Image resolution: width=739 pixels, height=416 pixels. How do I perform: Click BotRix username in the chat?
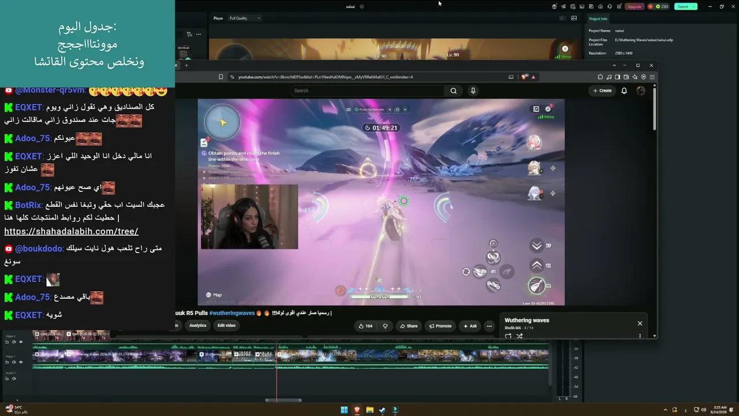click(28, 205)
